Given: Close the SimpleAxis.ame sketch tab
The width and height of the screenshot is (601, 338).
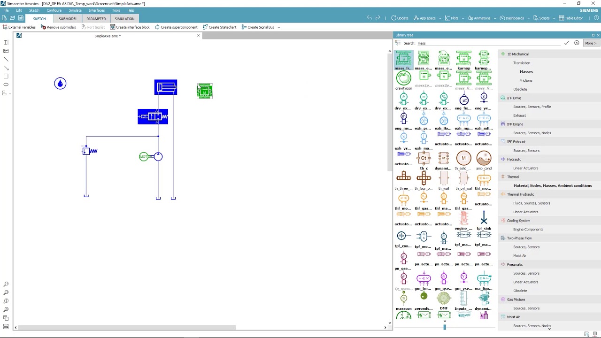Looking at the screenshot, I should click(198, 36).
